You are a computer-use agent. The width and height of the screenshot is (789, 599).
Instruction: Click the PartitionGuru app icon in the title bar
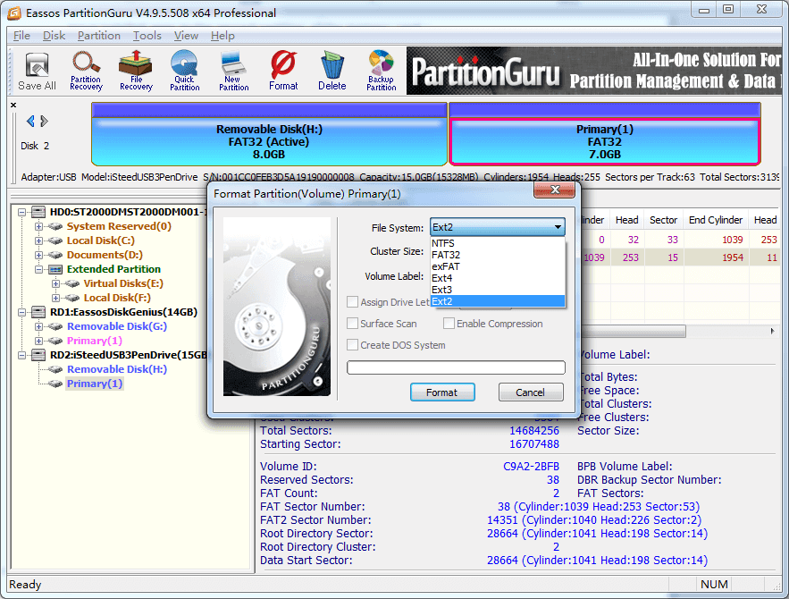(14, 13)
